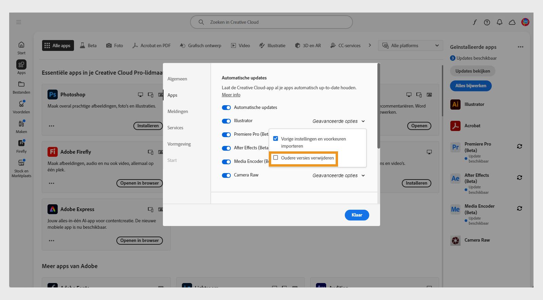The width and height of the screenshot is (543, 300).
Task: Select Acrobat en PDF category filter
Action: click(151, 45)
